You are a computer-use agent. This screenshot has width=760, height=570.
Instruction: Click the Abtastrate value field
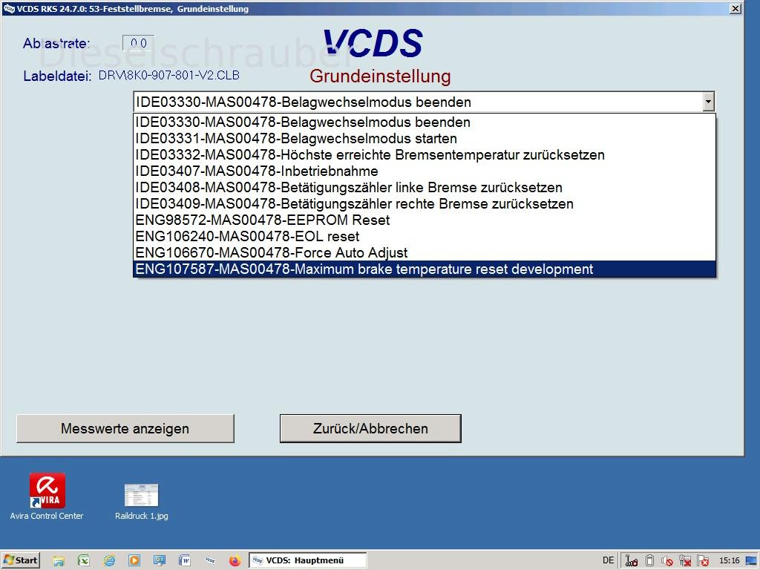pyautogui.click(x=139, y=43)
